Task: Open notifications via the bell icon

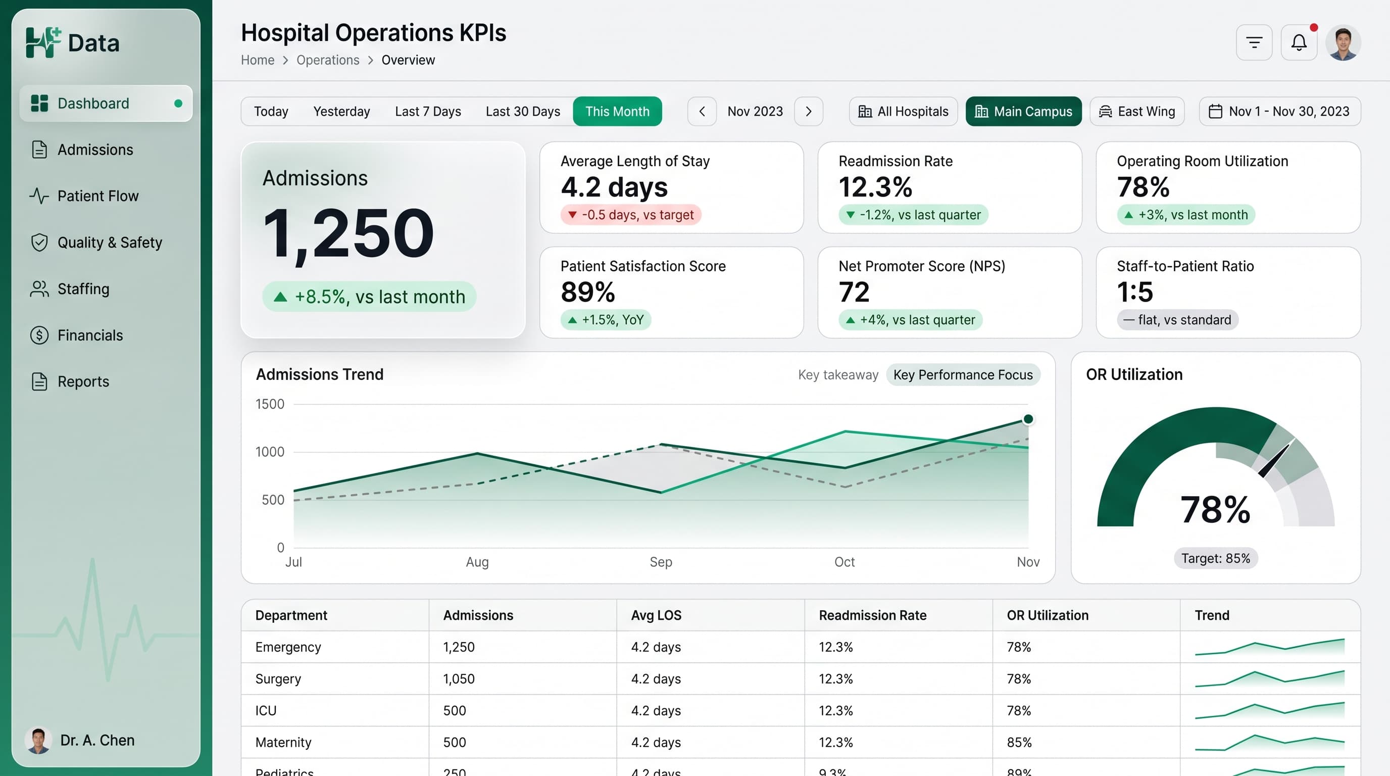Action: point(1299,42)
